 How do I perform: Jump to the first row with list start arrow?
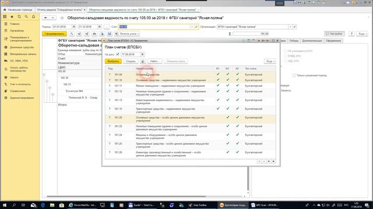(259, 161)
